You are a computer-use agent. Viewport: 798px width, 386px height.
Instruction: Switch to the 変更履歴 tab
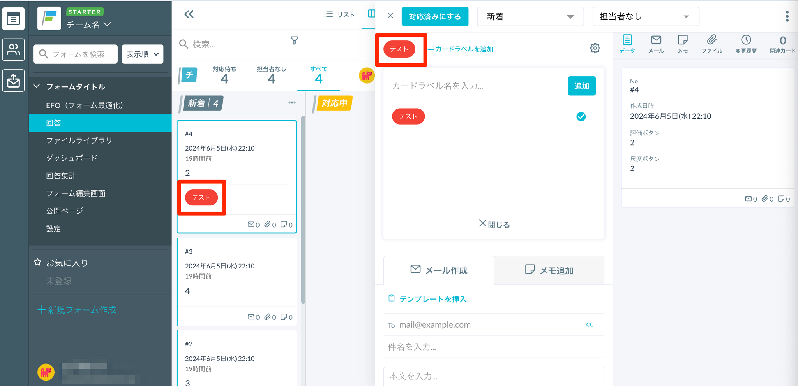click(x=746, y=44)
